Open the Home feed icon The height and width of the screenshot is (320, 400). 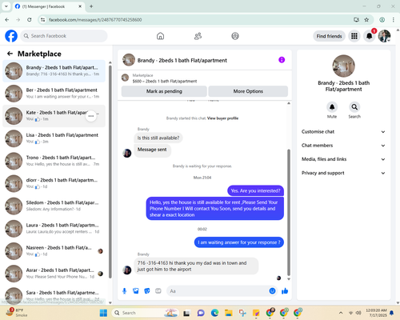[160, 36]
